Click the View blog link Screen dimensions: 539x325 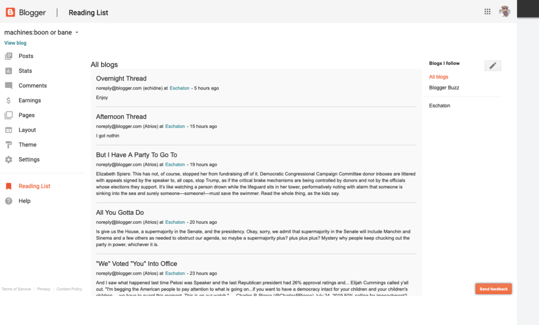click(15, 43)
